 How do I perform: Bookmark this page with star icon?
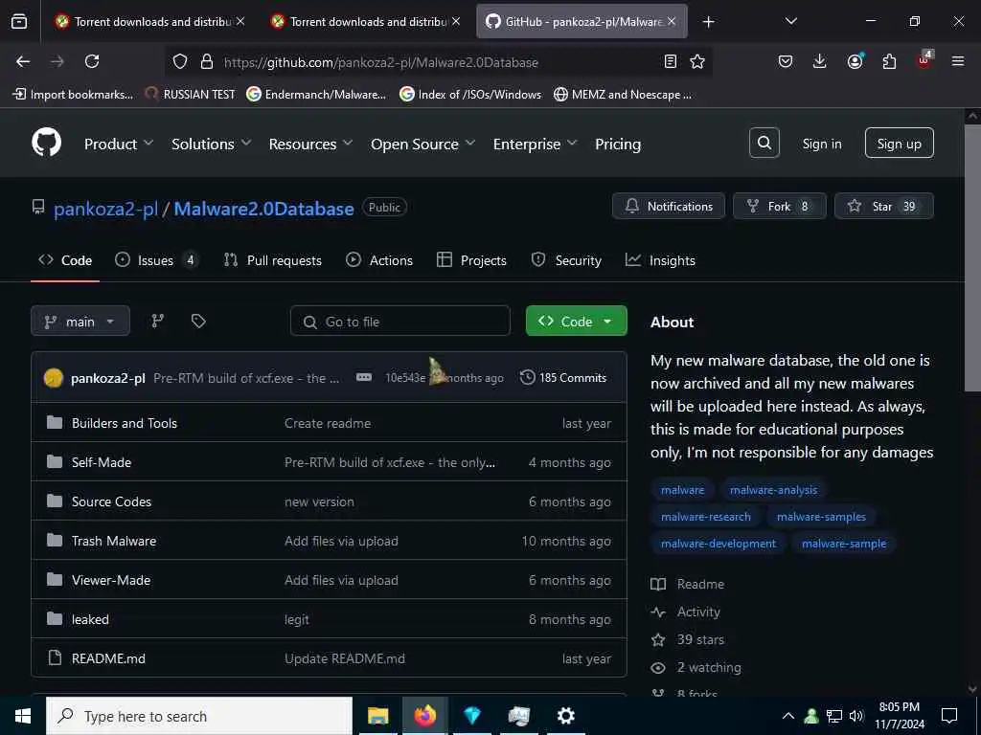[x=697, y=62]
